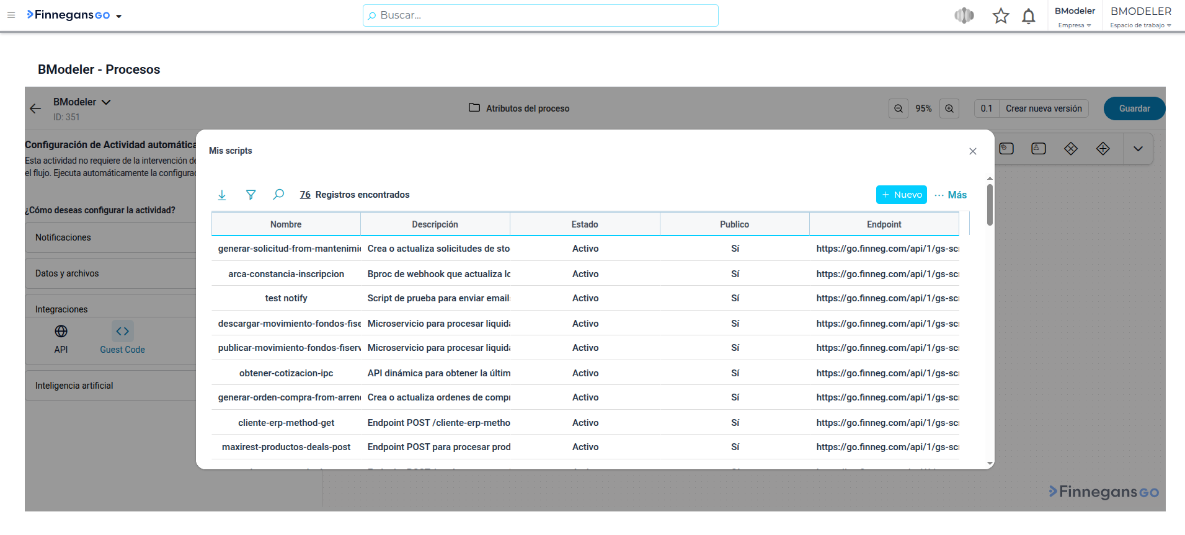
Task: Click Crear nueva versión
Action: 1044,108
